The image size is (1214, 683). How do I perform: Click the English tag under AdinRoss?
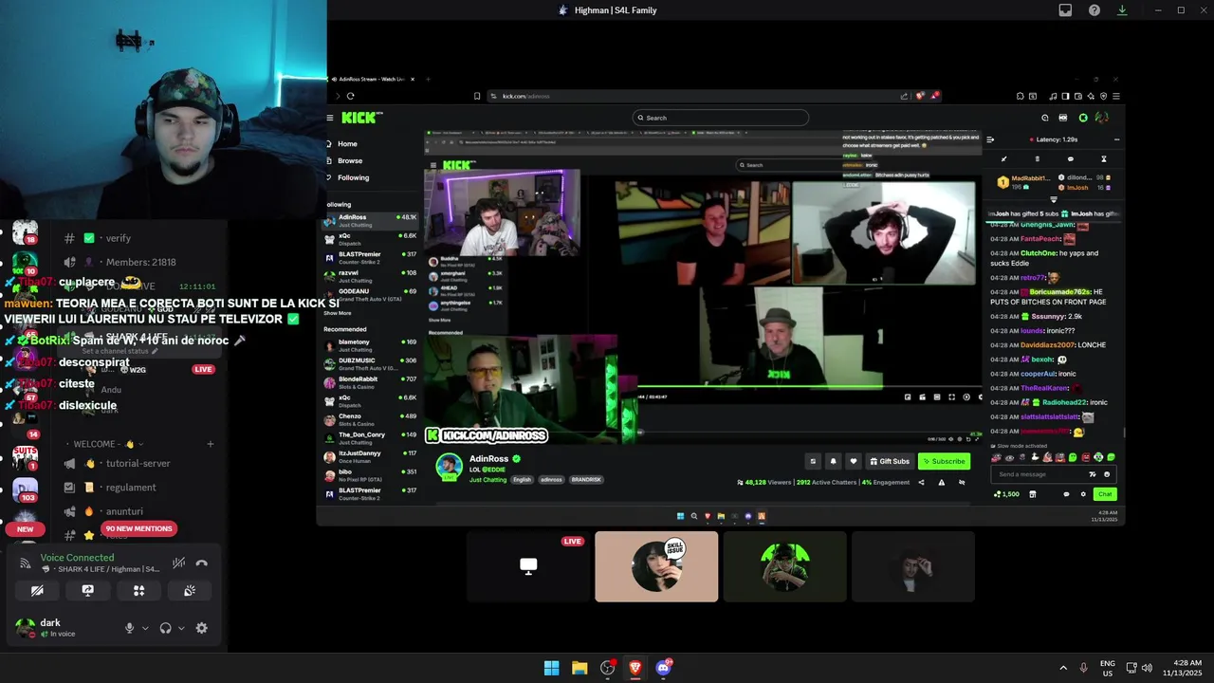point(523,480)
